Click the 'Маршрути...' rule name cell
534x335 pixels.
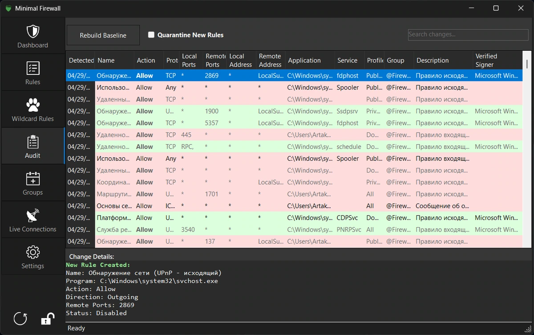point(114,194)
